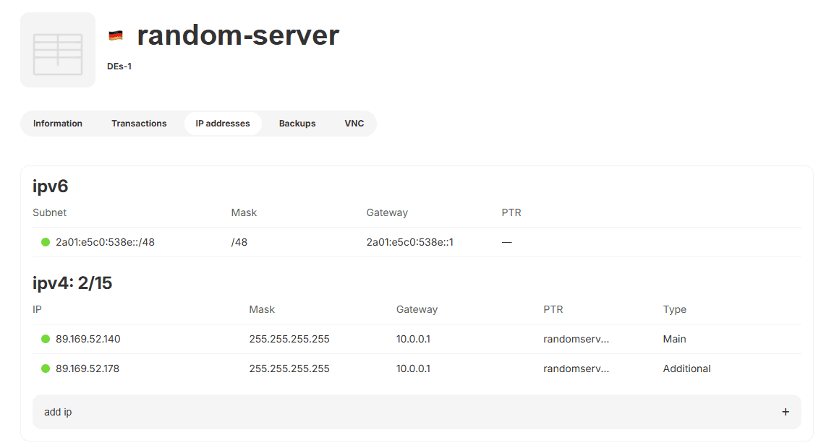This screenshot has width=834, height=448.
Task: Click the German flag icon
Action: pos(116,35)
